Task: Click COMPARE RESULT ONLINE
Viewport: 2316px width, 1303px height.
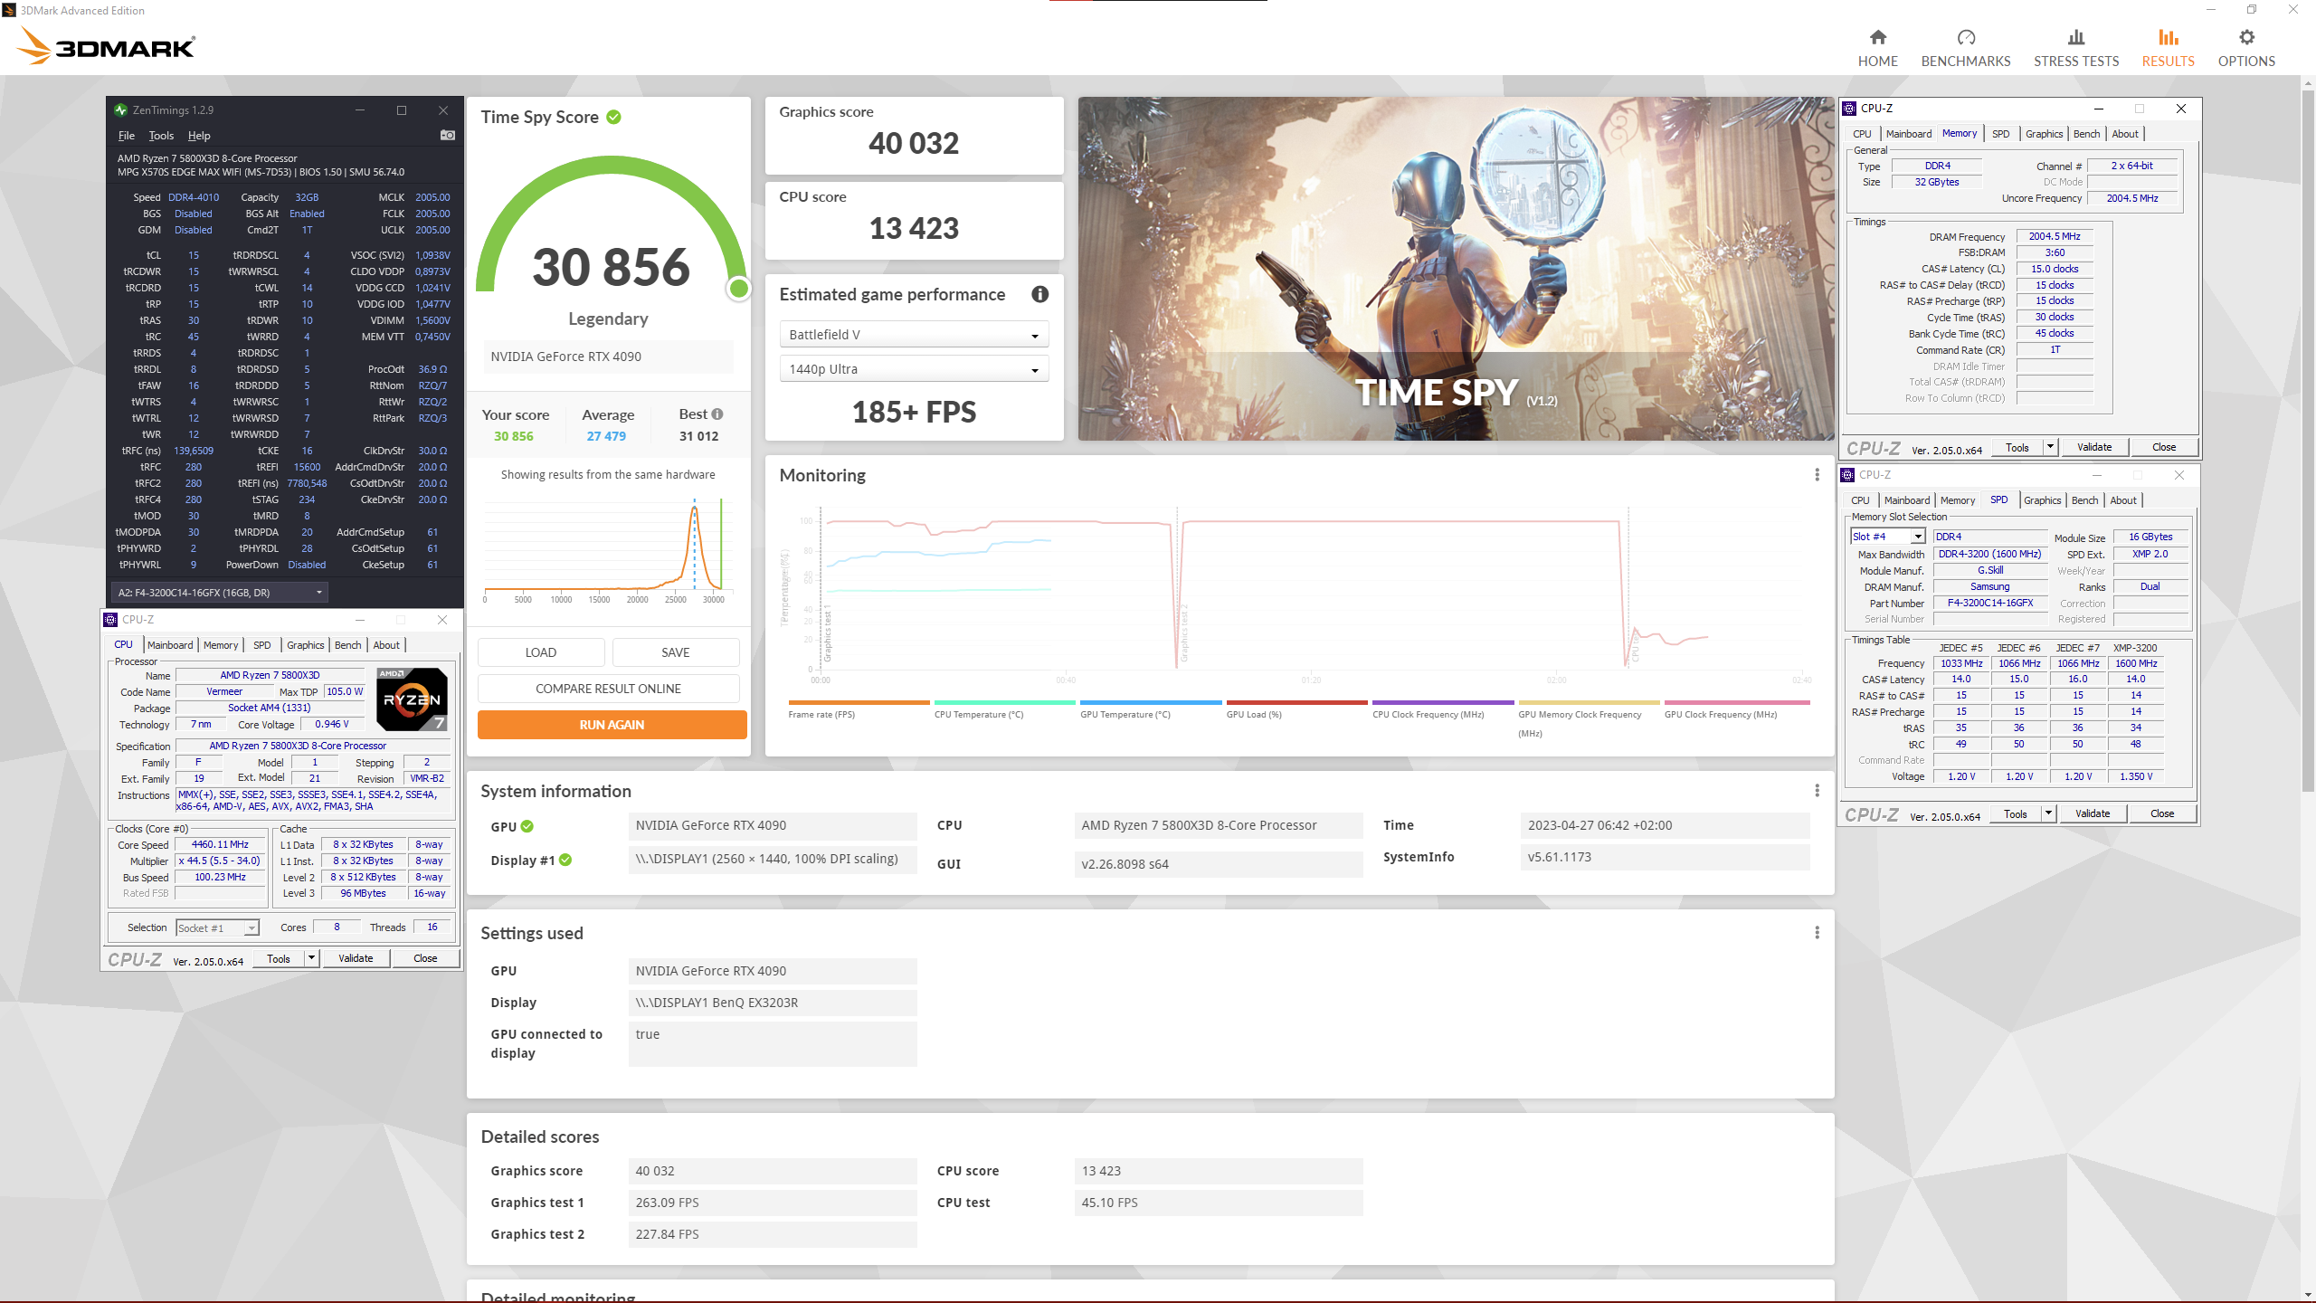Action: click(608, 689)
